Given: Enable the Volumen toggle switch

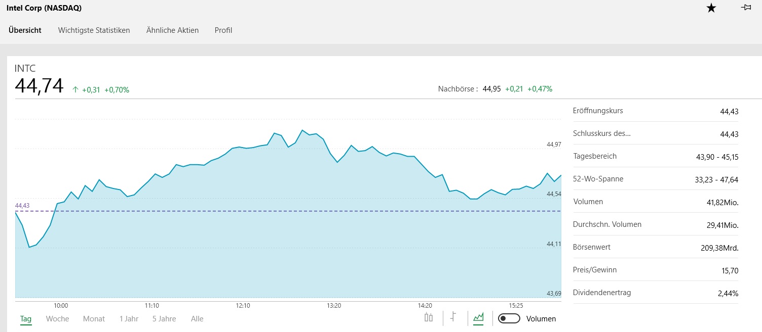Looking at the screenshot, I should pyautogui.click(x=509, y=318).
